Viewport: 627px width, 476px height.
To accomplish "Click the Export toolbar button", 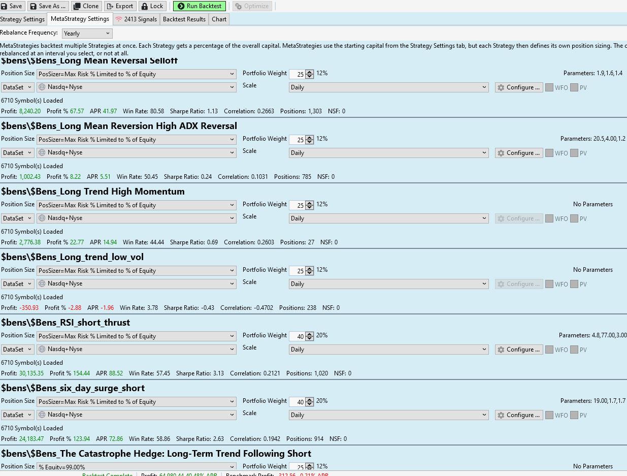I will (x=120, y=6).
